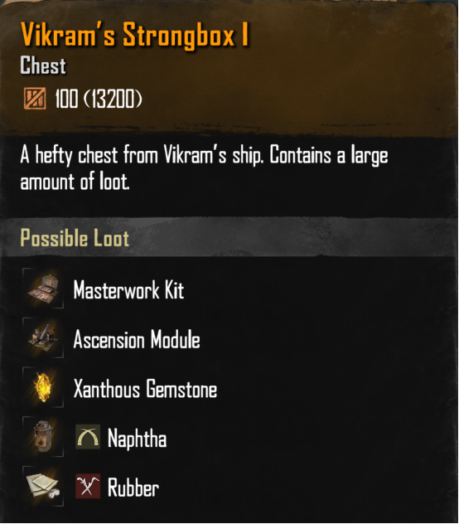
Task: Click the Xanthous Gemstone yellow gem icon
Action: (43, 387)
